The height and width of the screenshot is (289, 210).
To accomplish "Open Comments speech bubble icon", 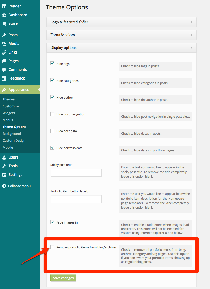I will click(x=4, y=70).
